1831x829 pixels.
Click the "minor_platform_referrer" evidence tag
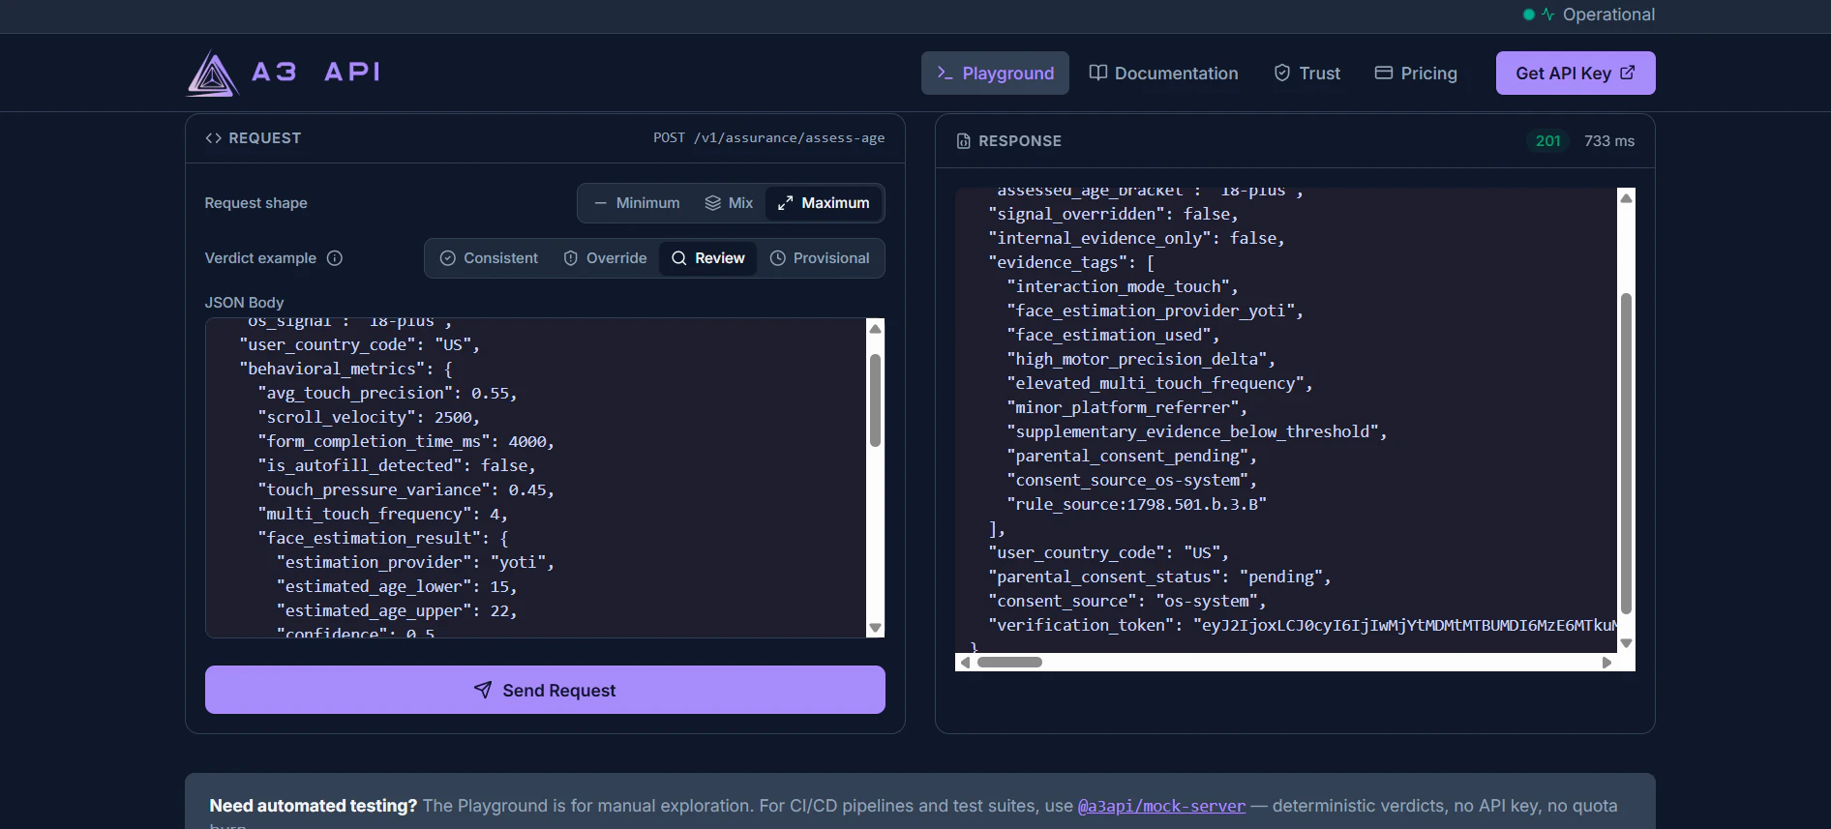[1126, 407]
